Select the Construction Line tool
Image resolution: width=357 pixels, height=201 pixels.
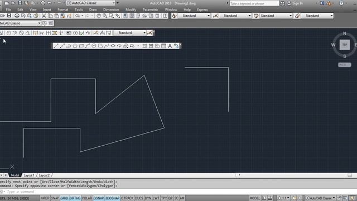pos(62,46)
